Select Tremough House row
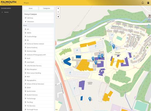 coord(39,110)
